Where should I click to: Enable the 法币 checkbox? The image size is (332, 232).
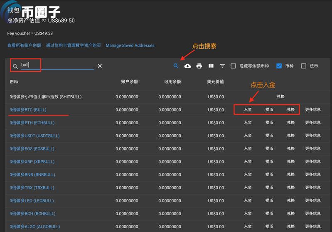pos(303,66)
